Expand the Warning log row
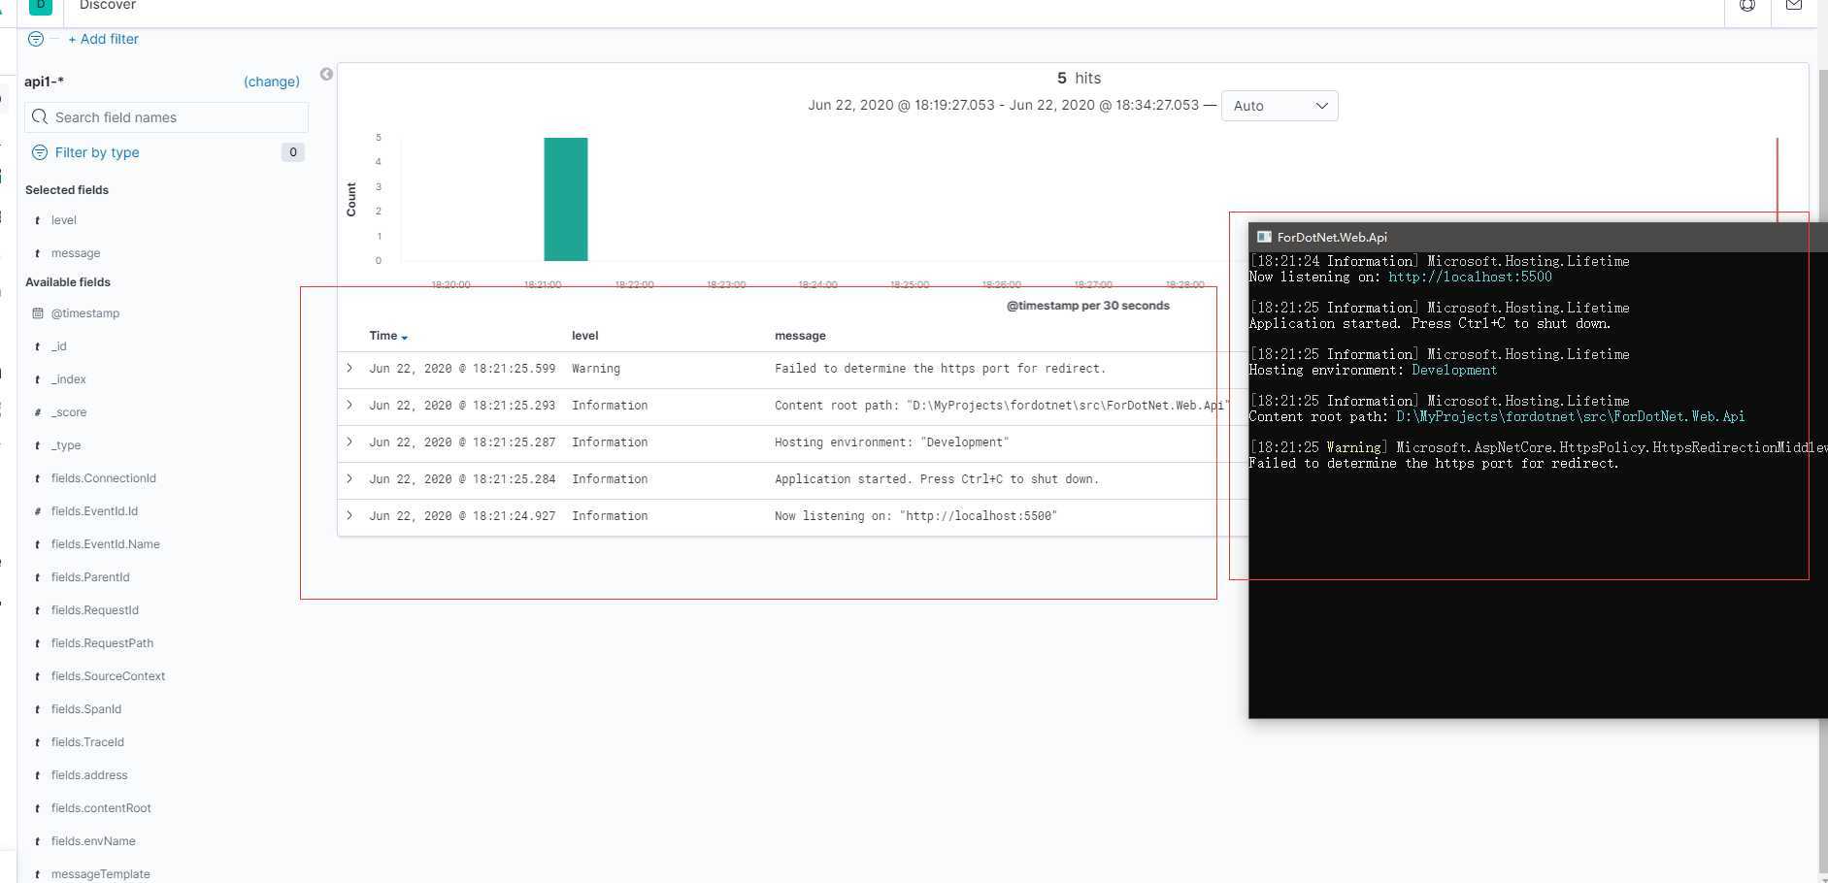Viewport: 1828px width, 883px height. click(349, 369)
